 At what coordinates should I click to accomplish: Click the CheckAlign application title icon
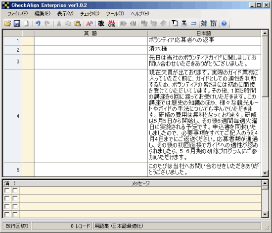point(5,5)
